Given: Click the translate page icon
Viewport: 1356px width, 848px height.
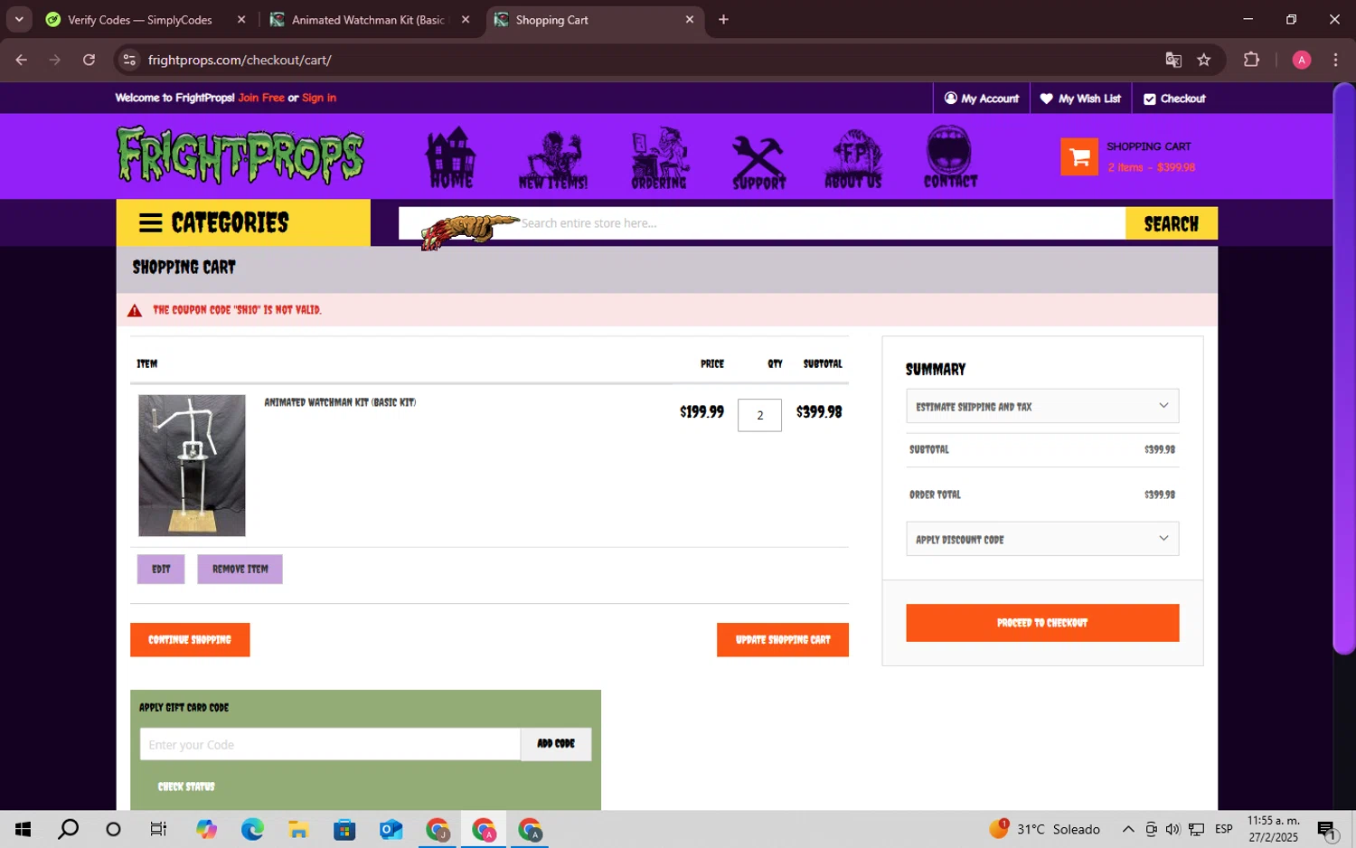Looking at the screenshot, I should coord(1173,60).
